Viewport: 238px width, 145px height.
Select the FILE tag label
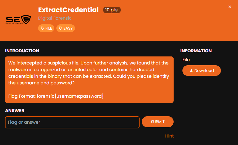pyautogui.click(x=48, y=28)
